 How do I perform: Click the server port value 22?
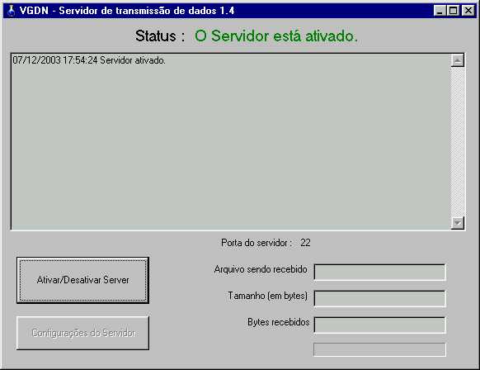click(305, 243)
